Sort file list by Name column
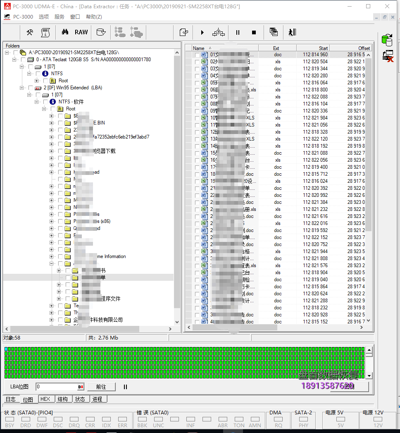 click(224, 48)
